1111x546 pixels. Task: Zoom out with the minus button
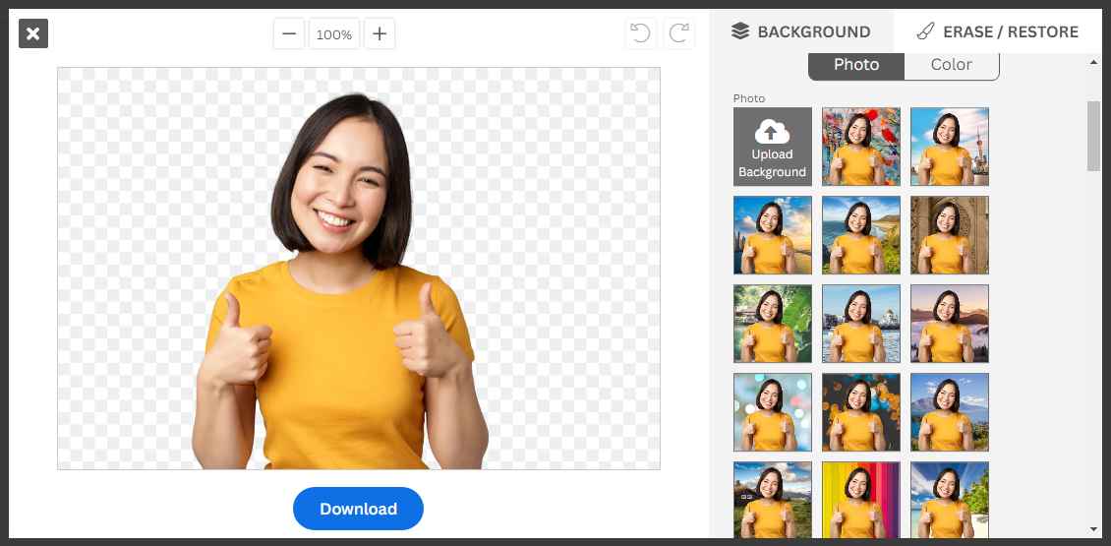coord(289,34)
